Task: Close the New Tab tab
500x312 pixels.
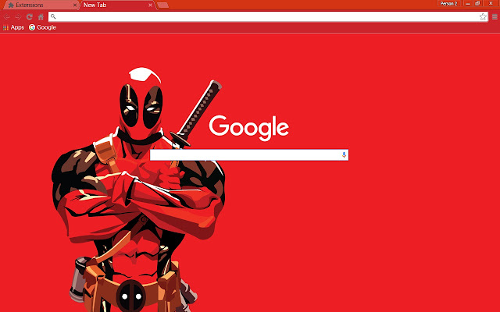Action: coord(150,5)
